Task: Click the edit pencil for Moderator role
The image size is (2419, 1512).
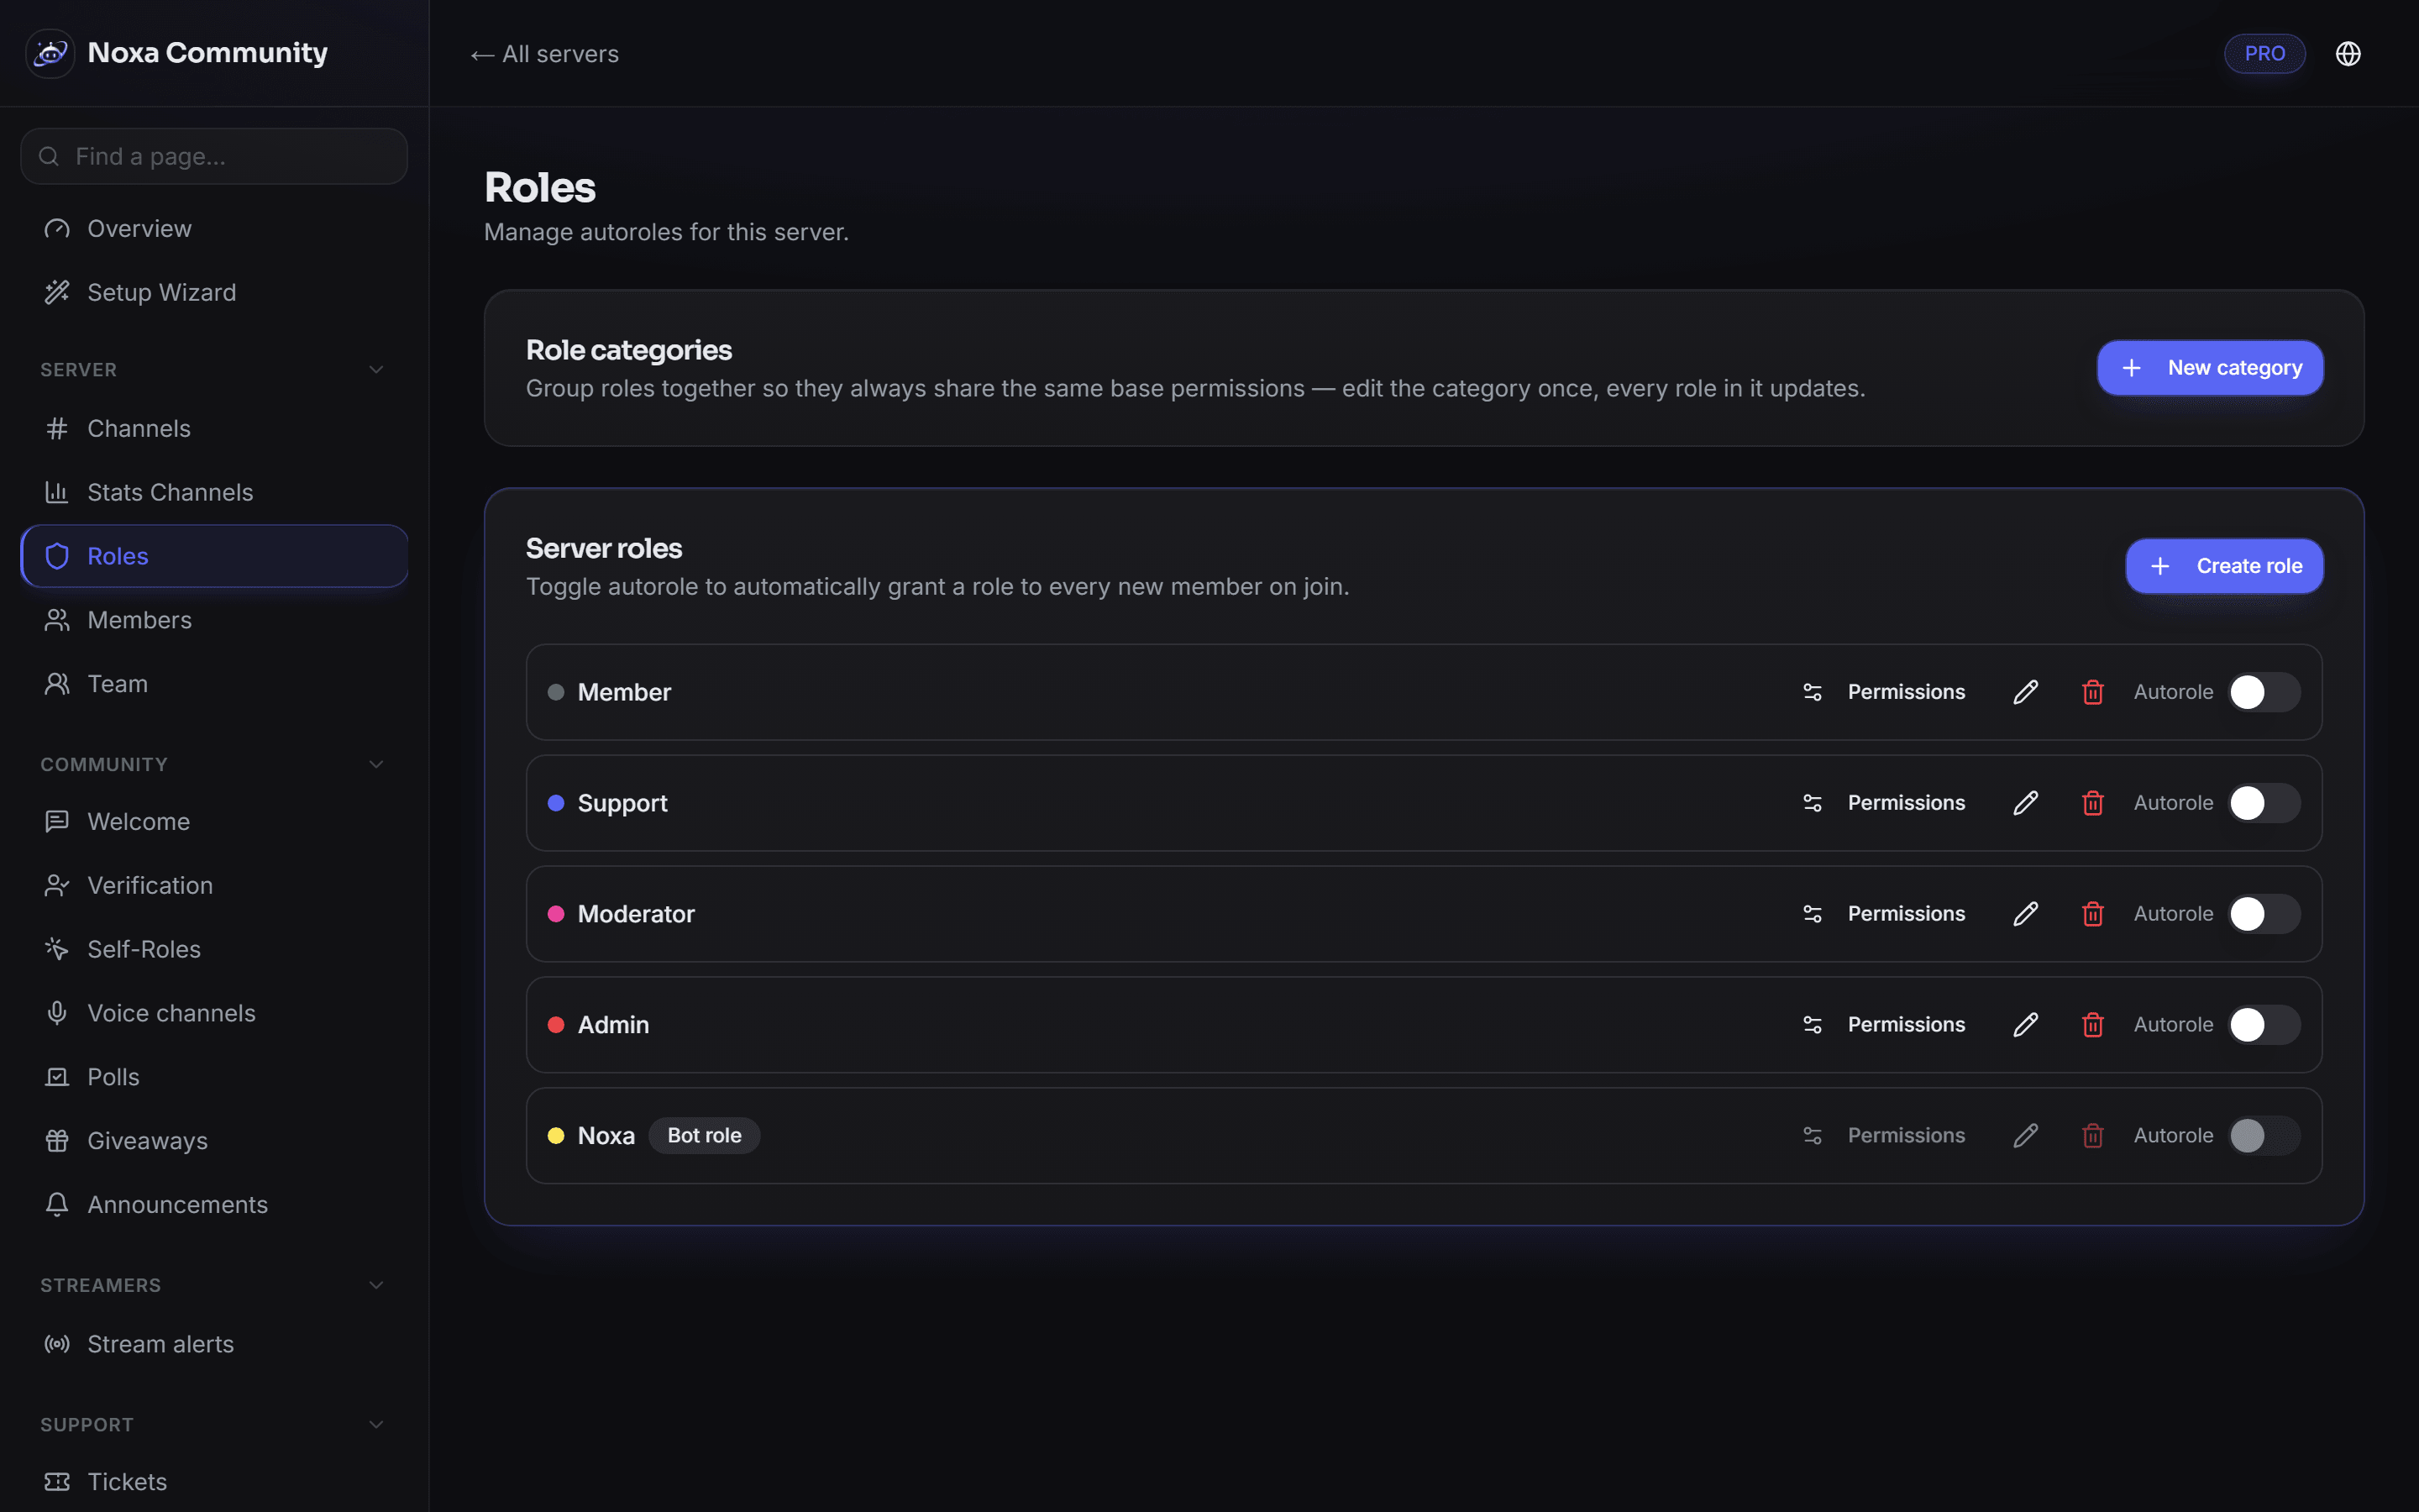Action: [x=2025, y=914]
